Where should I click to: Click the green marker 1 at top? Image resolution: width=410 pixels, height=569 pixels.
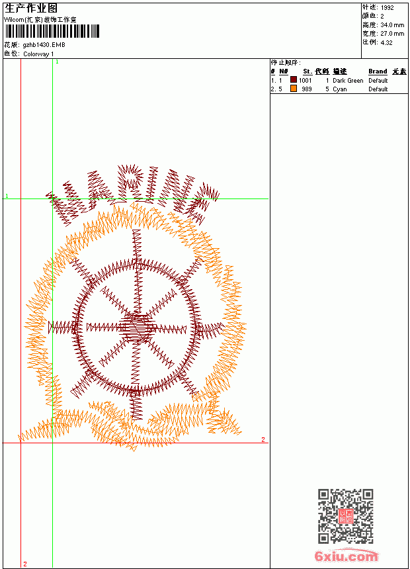tap(57, 62)
